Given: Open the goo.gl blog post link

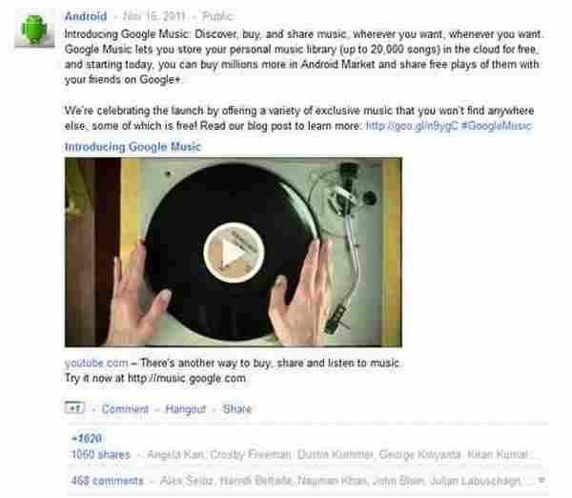Looking at the screenshot, I should (412, 126).
